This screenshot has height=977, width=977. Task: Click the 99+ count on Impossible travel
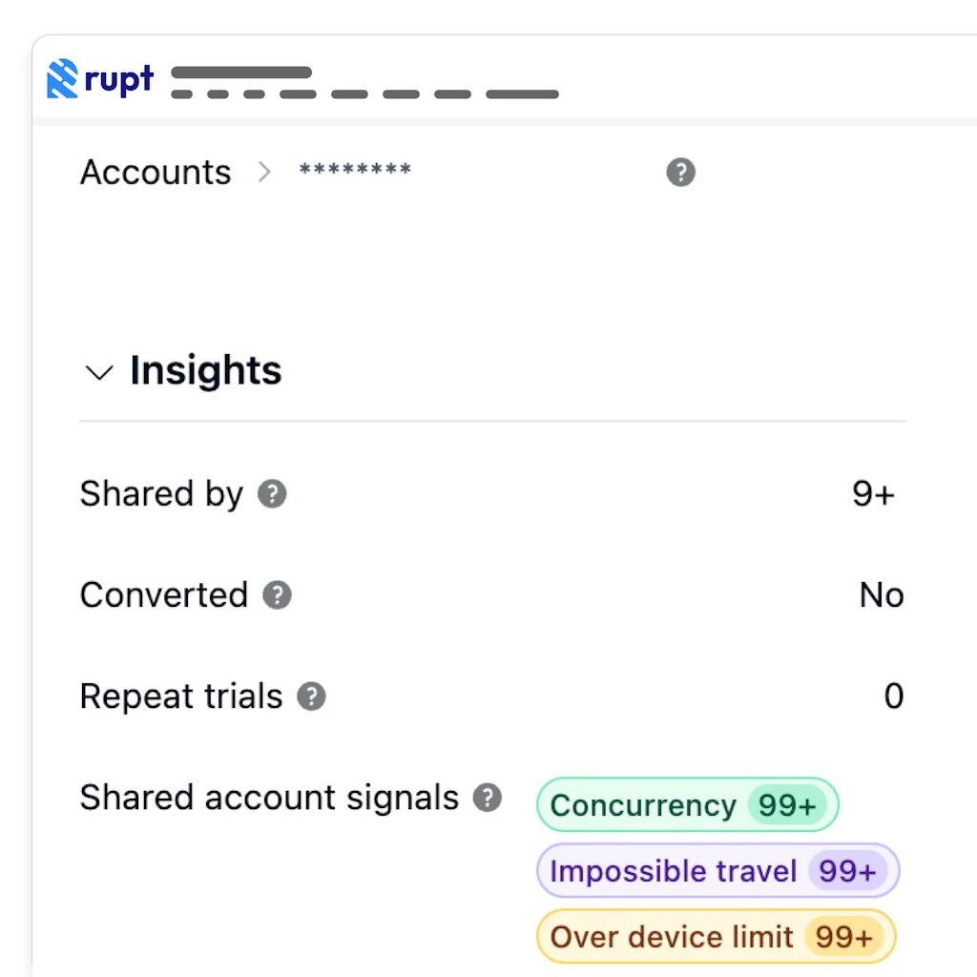[x=847, y=871]
